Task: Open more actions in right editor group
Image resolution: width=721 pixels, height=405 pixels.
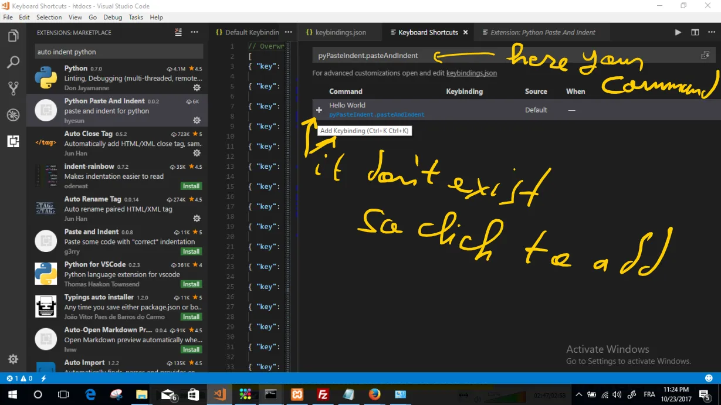Action: tap(712, 33)
